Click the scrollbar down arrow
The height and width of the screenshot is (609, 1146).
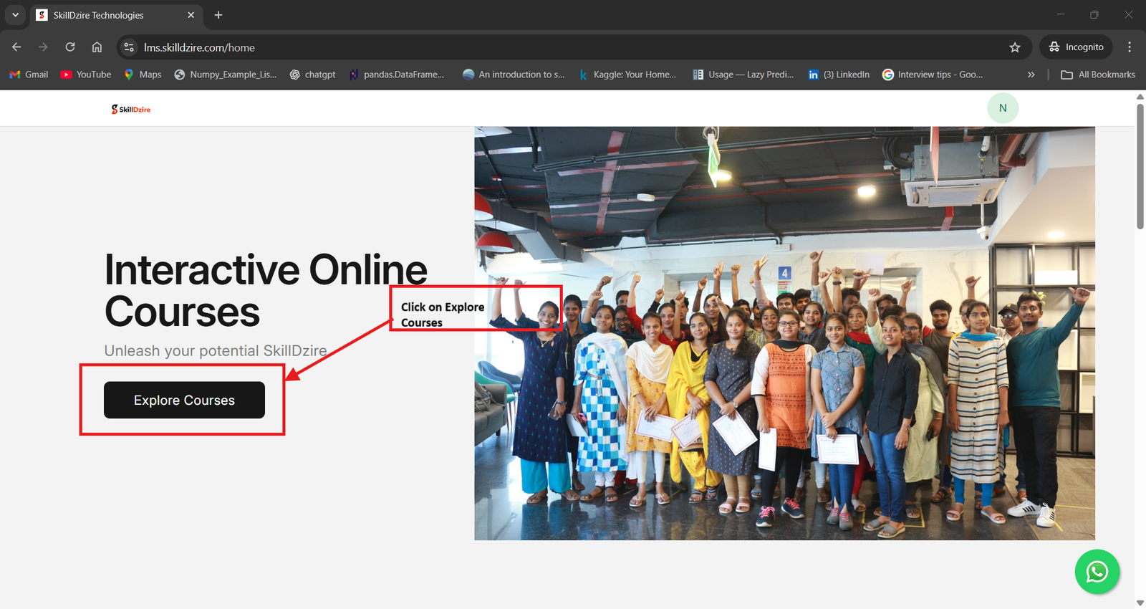tap(1140, 603)
